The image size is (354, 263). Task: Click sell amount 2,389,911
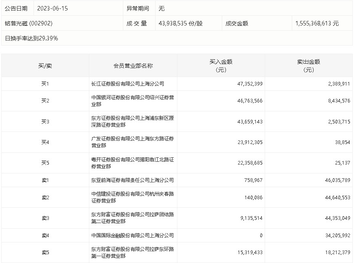[339, 84]
